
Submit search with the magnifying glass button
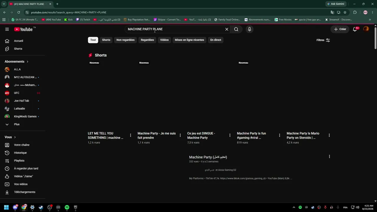point(236,29)
